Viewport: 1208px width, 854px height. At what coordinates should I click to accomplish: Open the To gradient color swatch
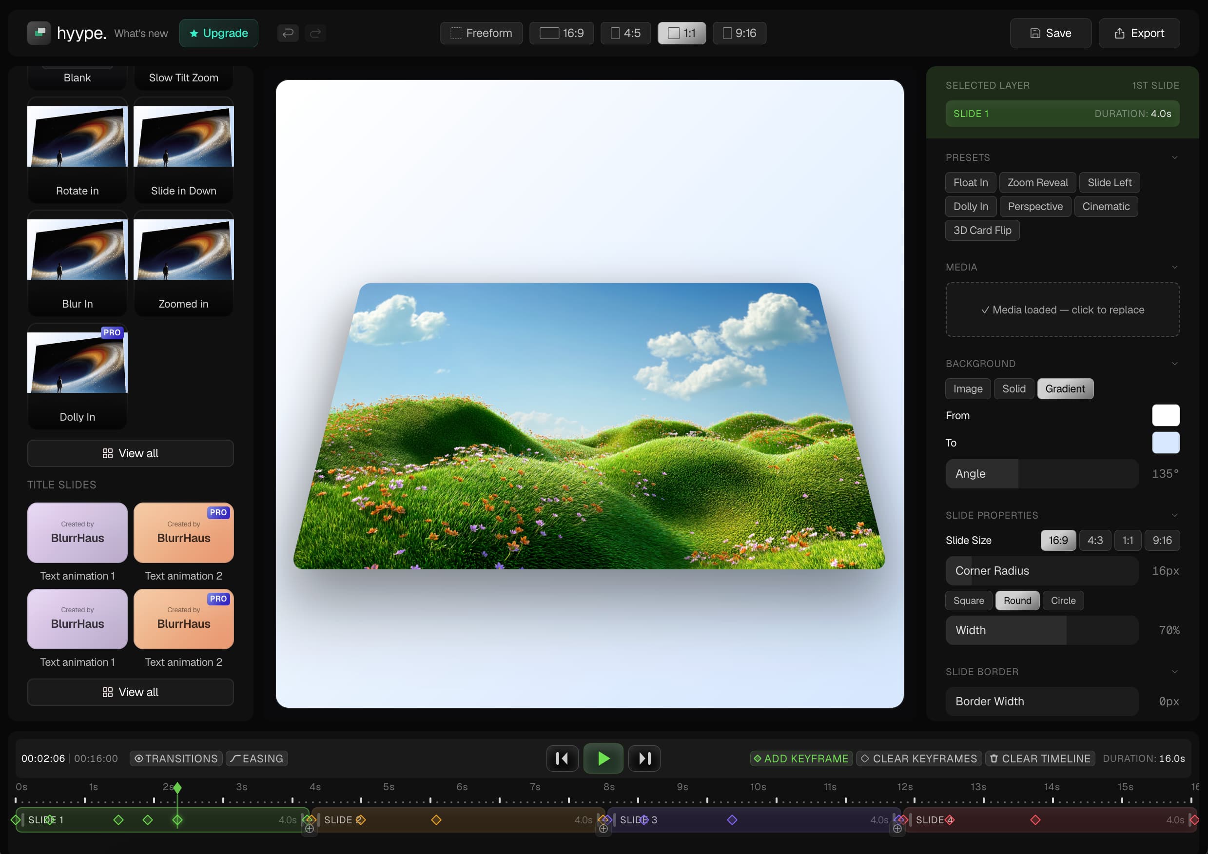tap(1166, 443)
